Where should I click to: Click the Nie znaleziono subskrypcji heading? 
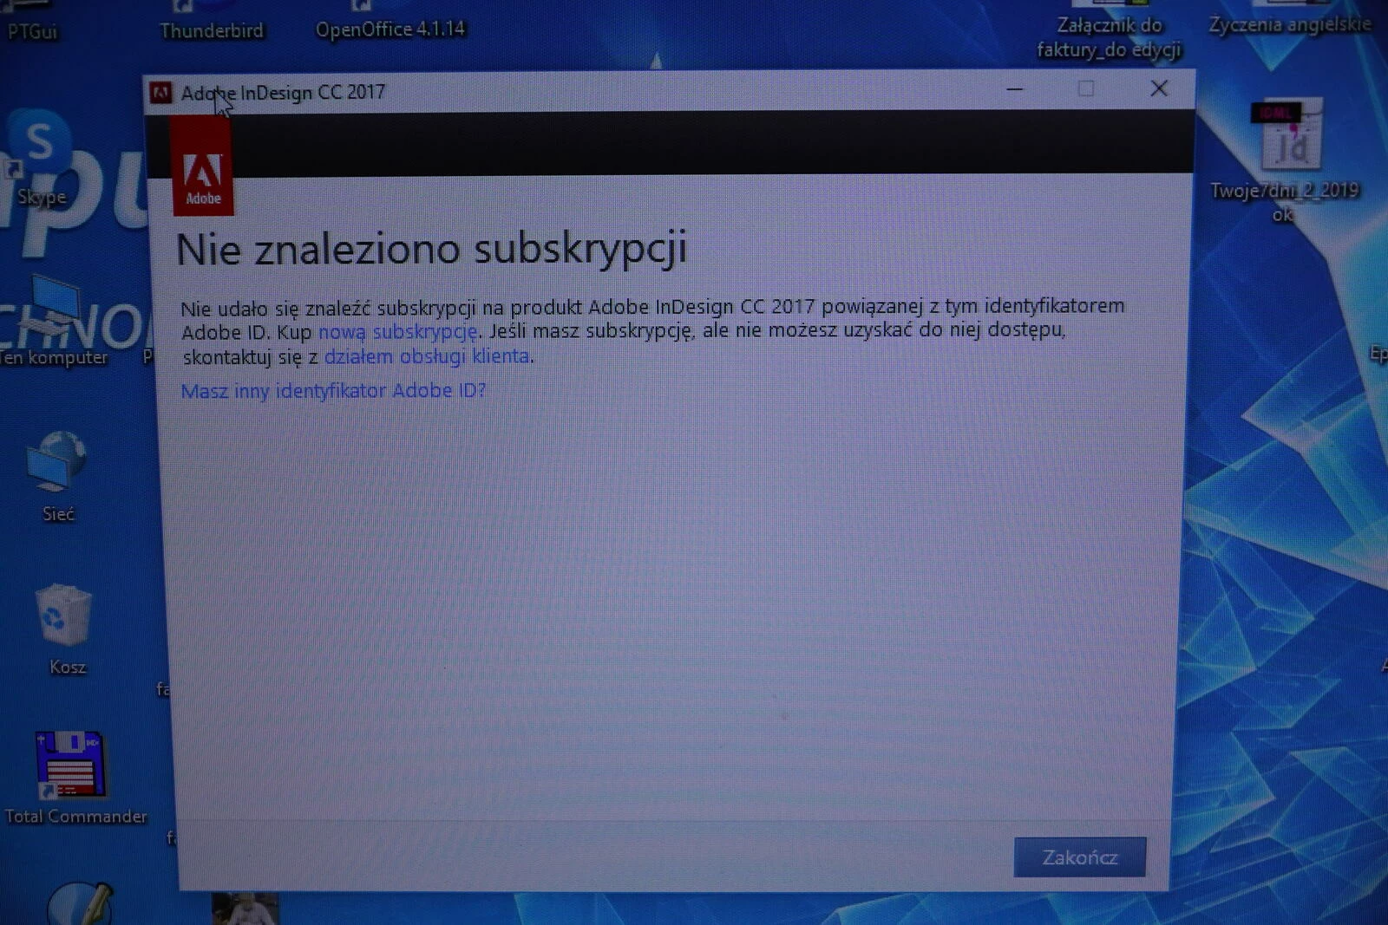[431, 249]
